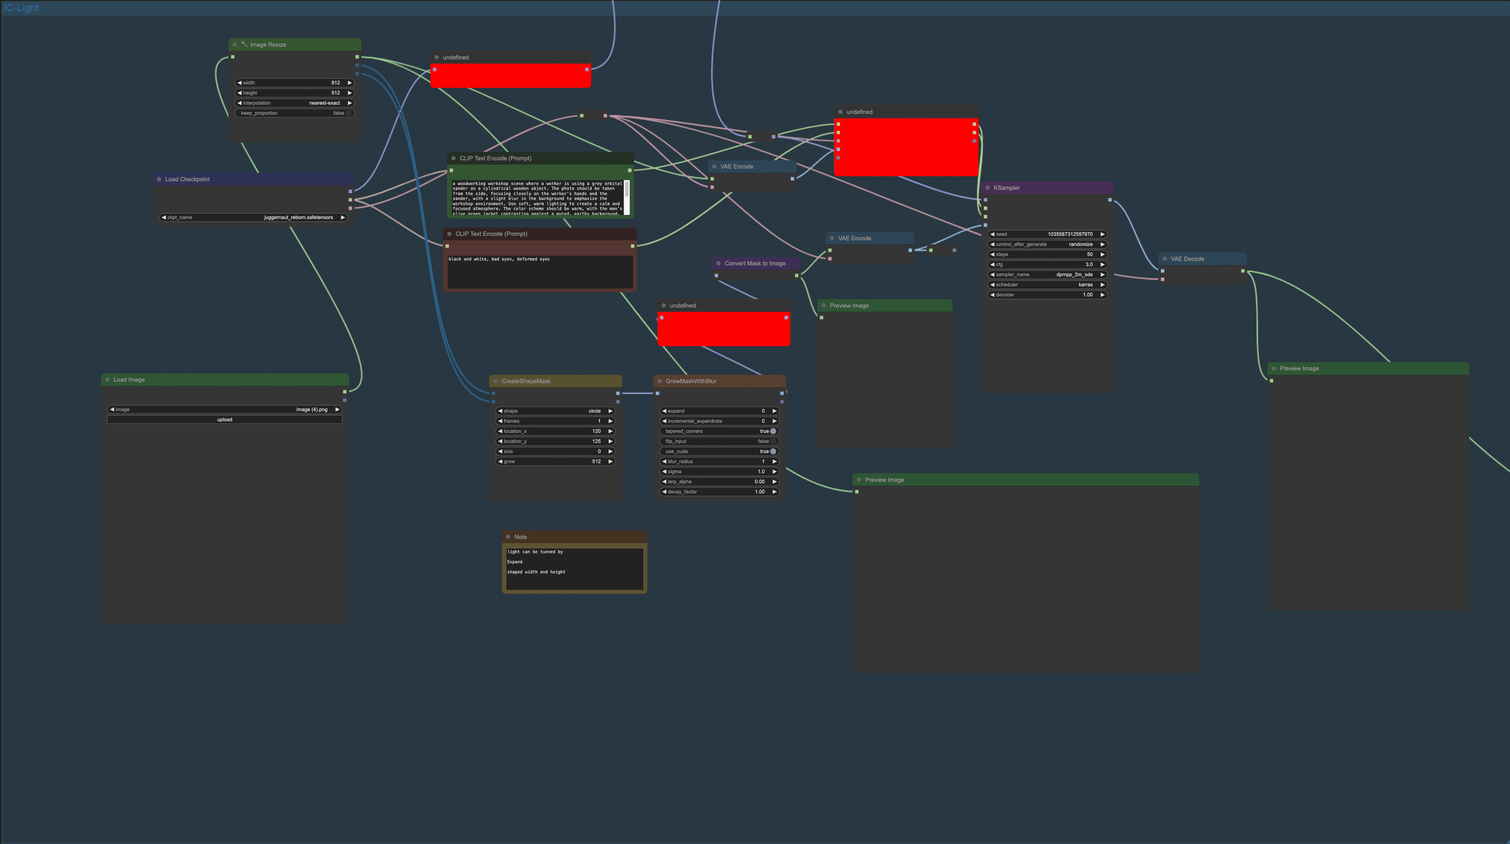Decrease denoise using its left arrow
The image size is (1510, 844).
(x=992, y=295)
